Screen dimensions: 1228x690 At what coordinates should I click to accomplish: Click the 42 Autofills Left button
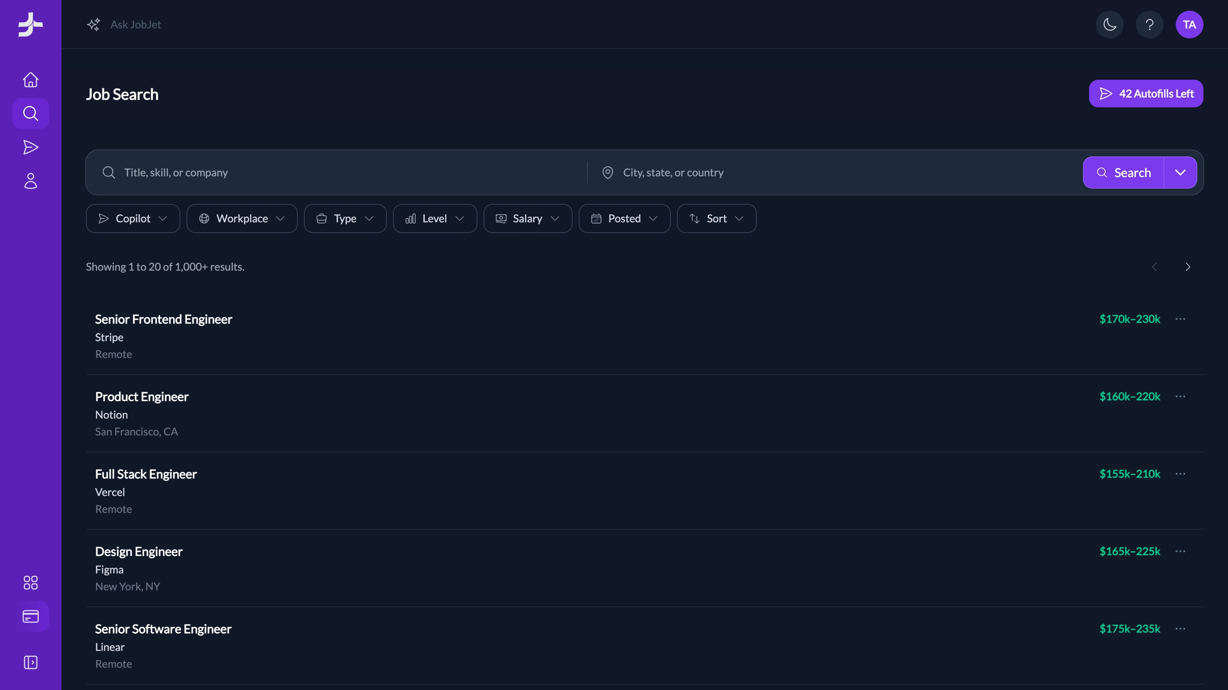click(1146, 93)
